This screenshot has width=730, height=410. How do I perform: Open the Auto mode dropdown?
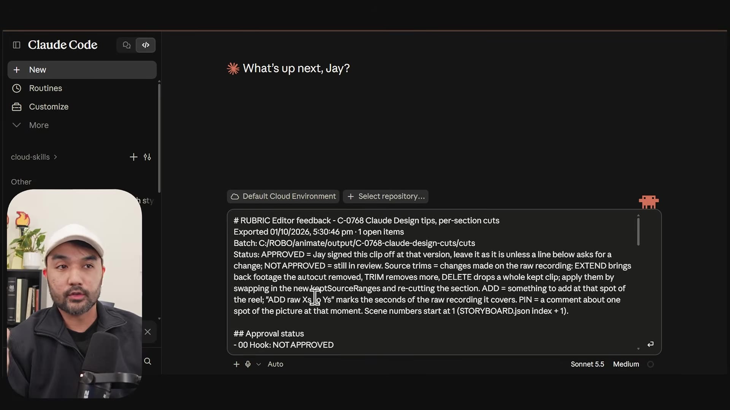click(270, 364)
